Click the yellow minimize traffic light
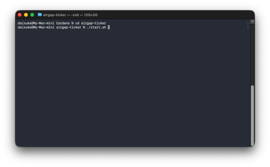This screenshot has height=167, width=270. tap(26, 15)
